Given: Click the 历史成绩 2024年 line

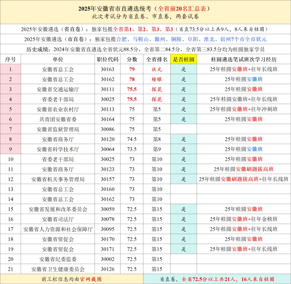Looking at the screenshot, I should pyautogui.click(x=145, y=49).
